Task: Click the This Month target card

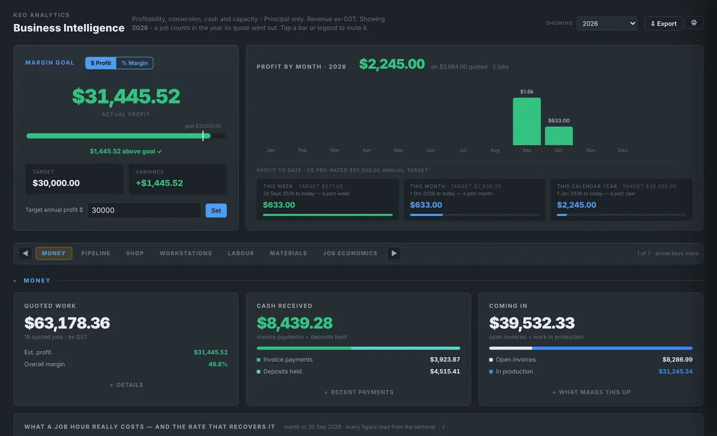Action: point(474,200)
